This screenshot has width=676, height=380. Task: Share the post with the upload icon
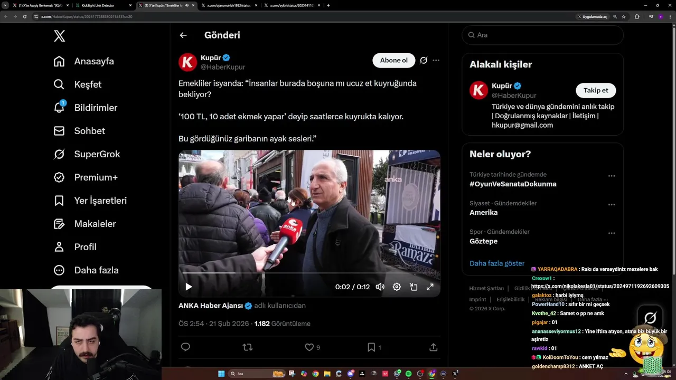coord(433,347)
